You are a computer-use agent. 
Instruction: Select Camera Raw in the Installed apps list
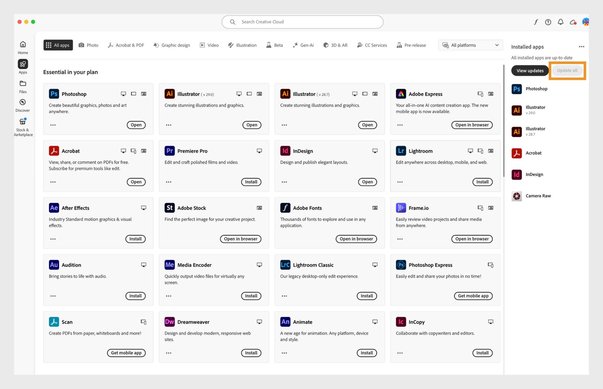click(538, 196)
